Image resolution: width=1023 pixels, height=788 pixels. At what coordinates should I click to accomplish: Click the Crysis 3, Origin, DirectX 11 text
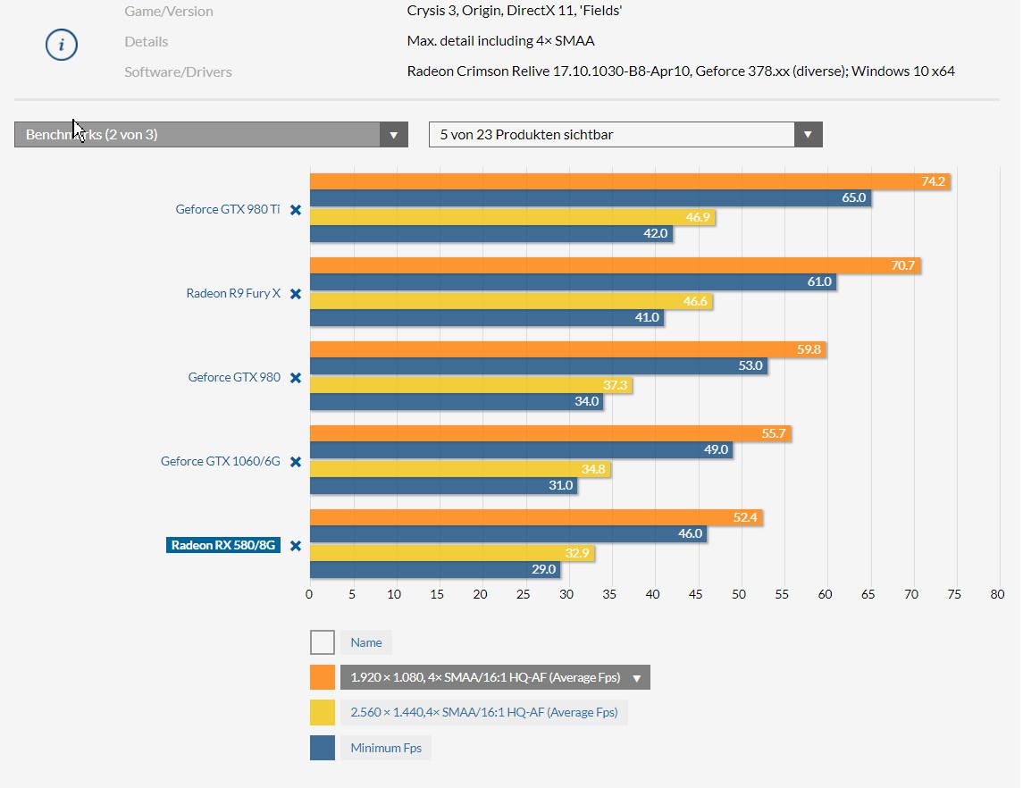click(x=514, y=11)
